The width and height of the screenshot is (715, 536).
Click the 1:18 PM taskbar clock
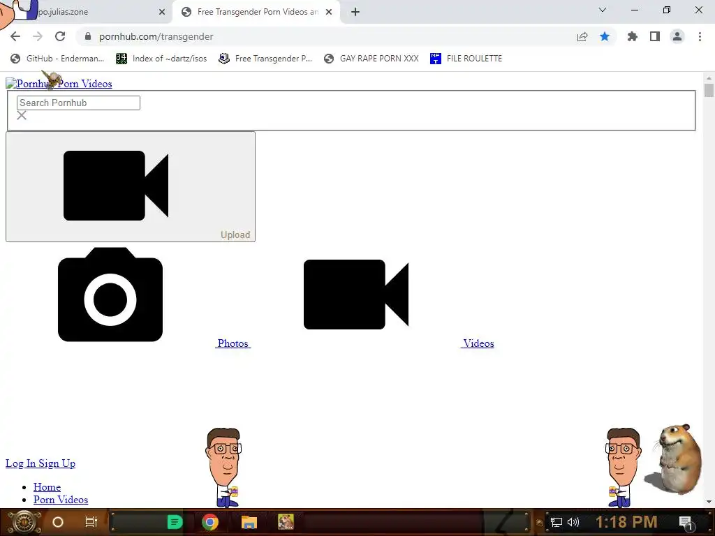(x=626, y=522)
